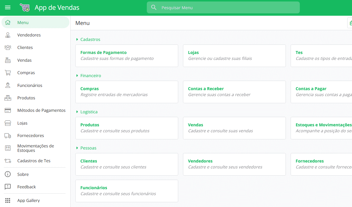Open the Movimentações de Estoques menu entry
The width and height of the screenshot is (352, 207).
pyautogui.click(x=36, y=148)
